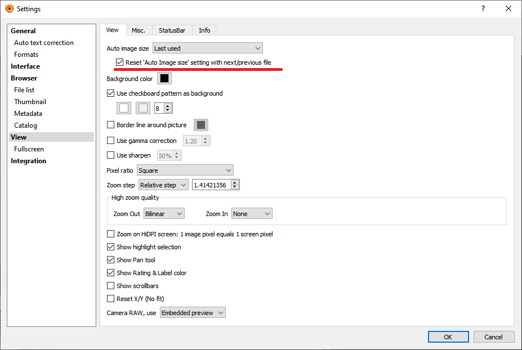
Task: Increase checkboard size spinner value
Action: (168, 106)
